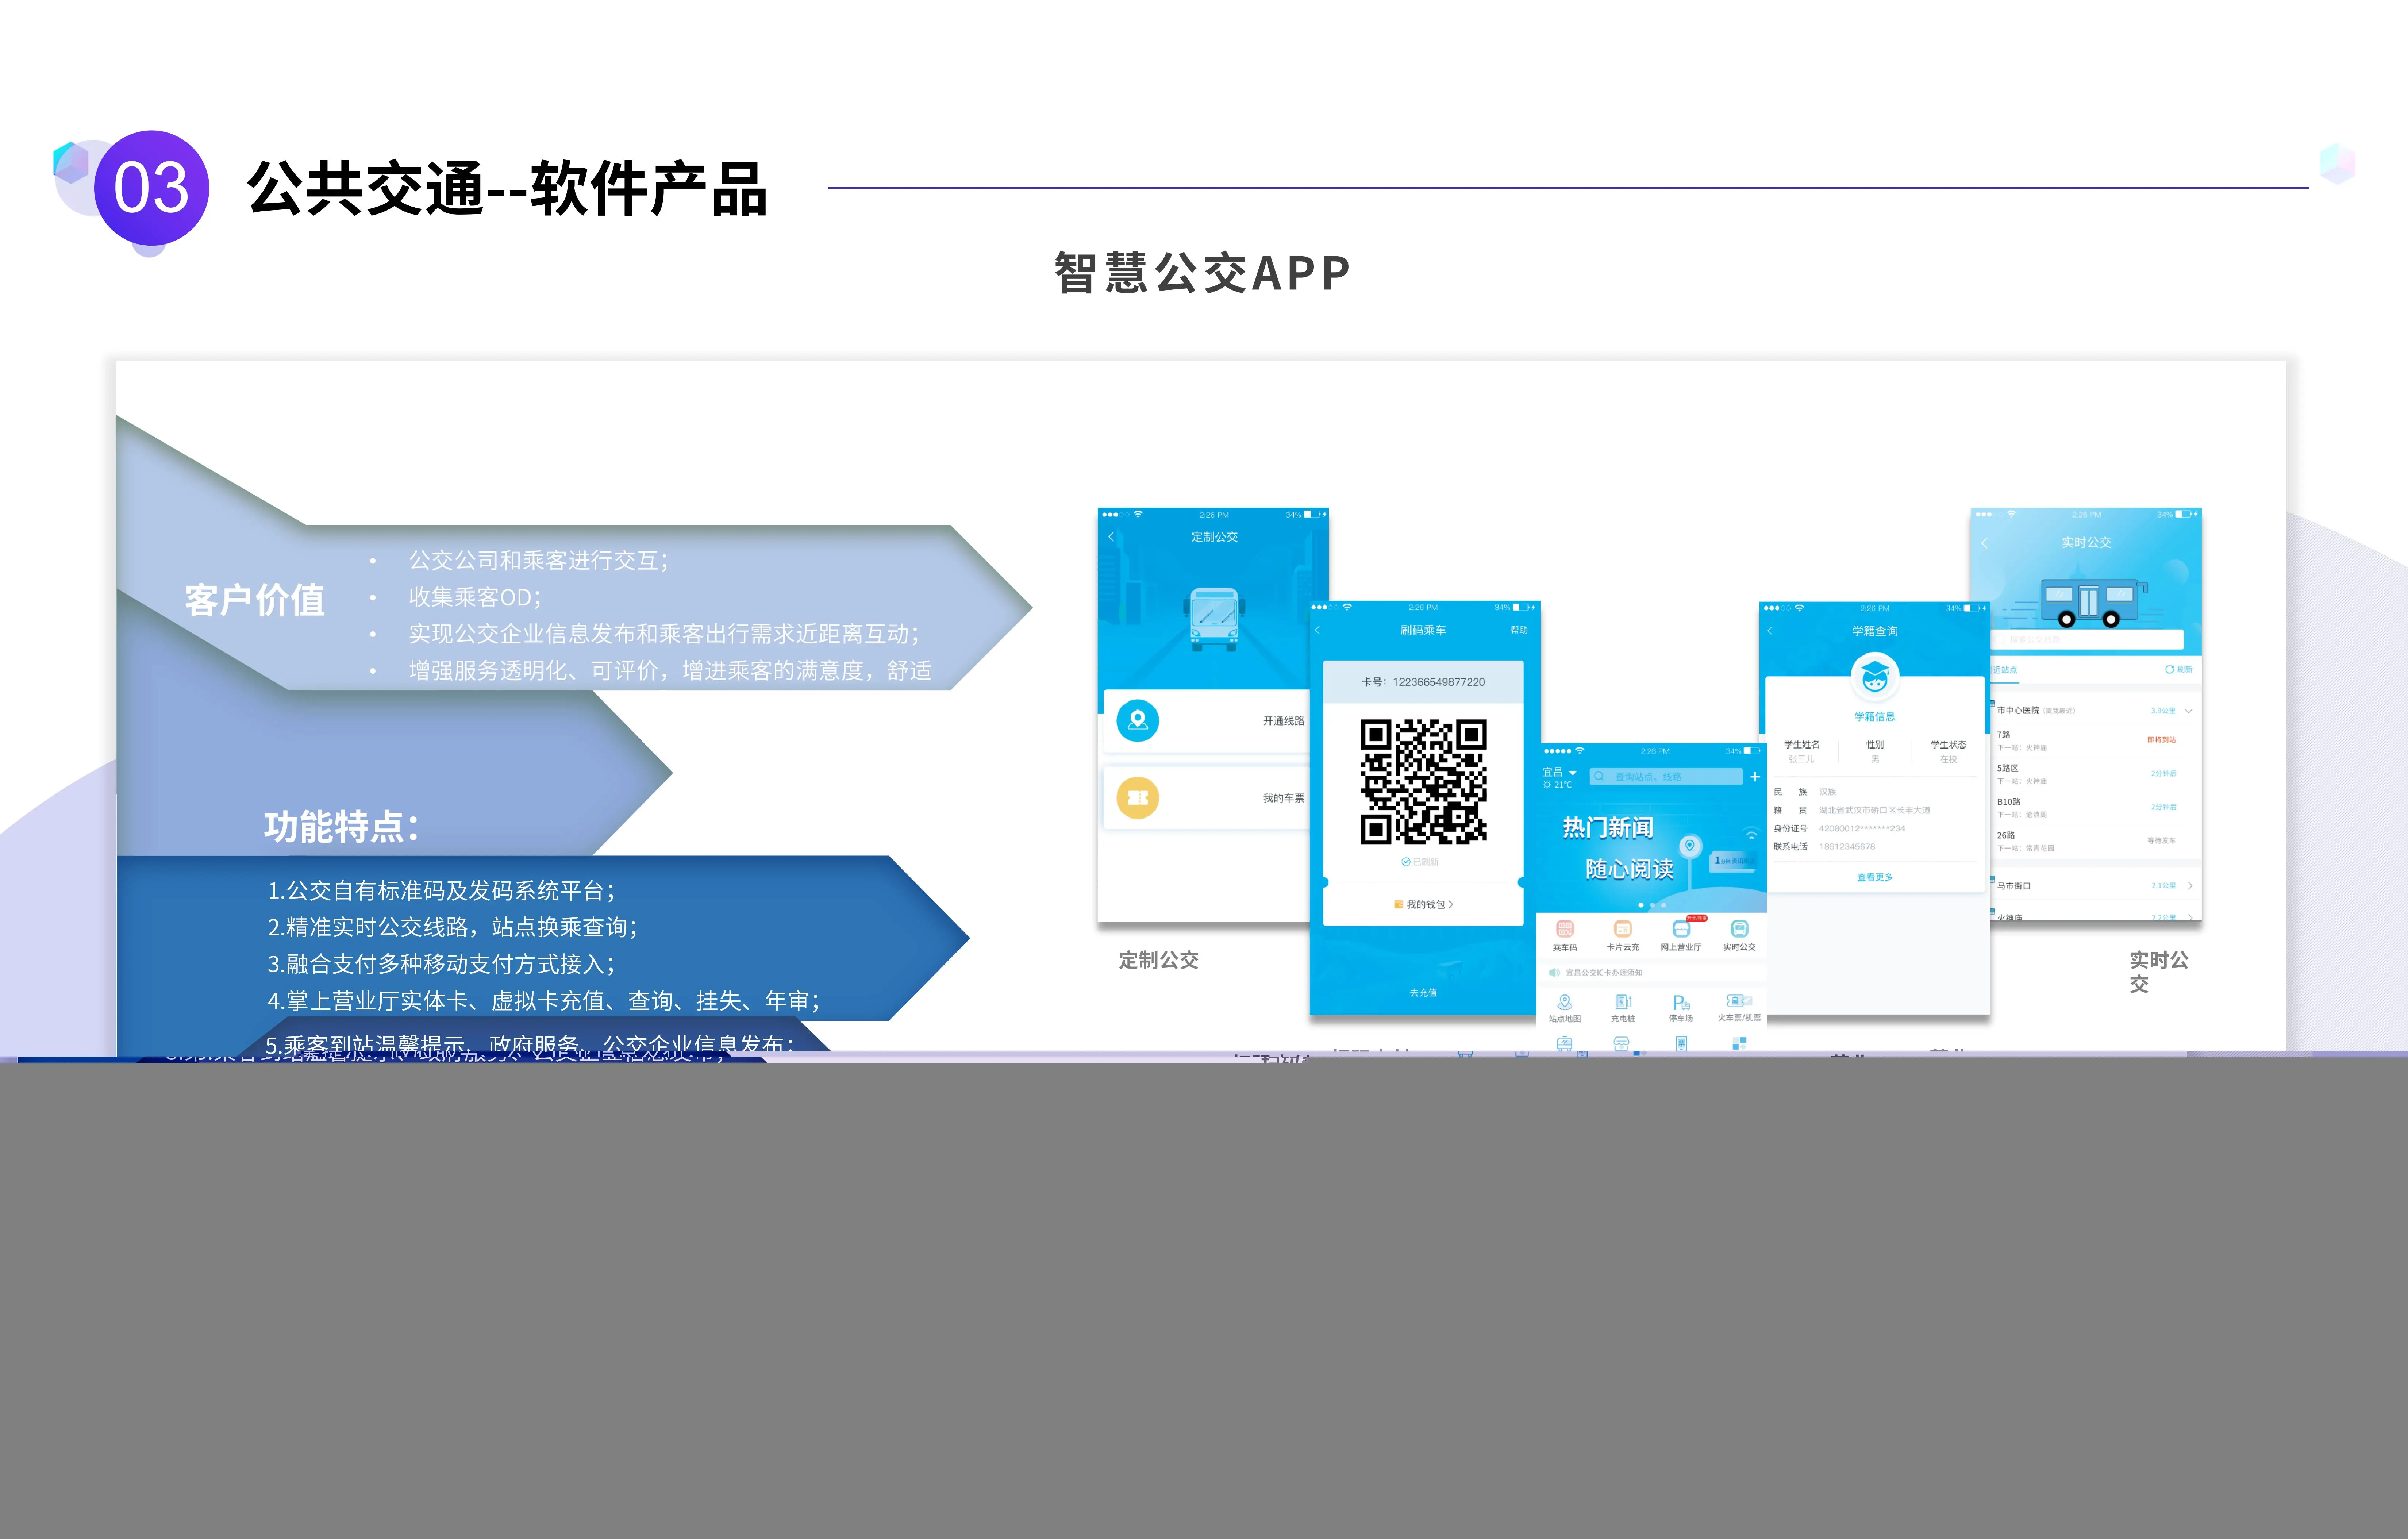Viewport: 2408px width, 1539px height.
Task: Click the 功能特点 label
Action: 341,827
